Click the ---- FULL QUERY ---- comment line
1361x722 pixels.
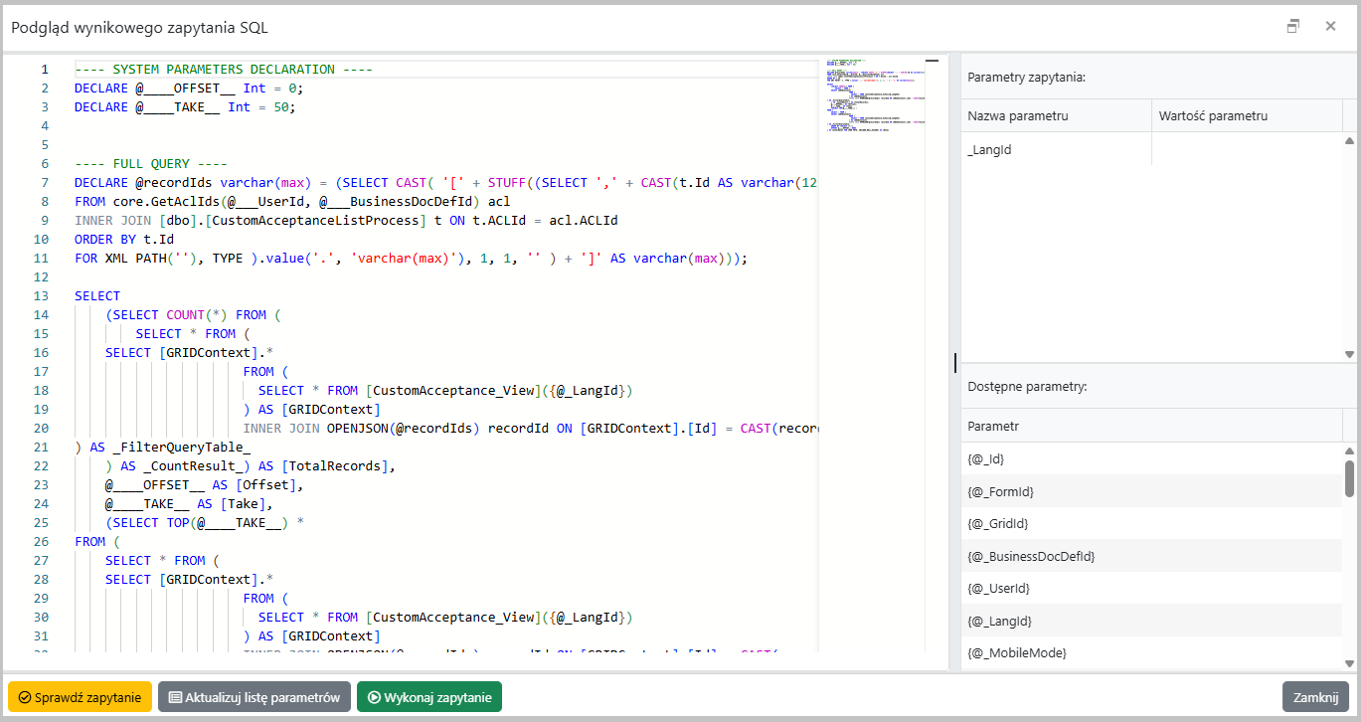tap(151, 163)
